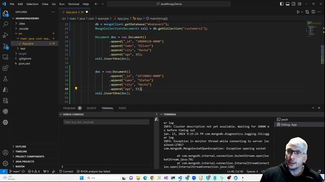Screen dimensions: 325x182
Task: Click the editor vertical scrollbar
Action: (323, 55)
